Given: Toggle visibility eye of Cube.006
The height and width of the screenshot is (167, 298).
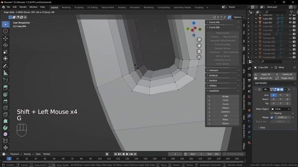Looking at the screenshot, I should tap(290, 19).
